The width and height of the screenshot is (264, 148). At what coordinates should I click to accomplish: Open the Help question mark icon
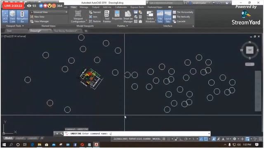click(227, 3)
